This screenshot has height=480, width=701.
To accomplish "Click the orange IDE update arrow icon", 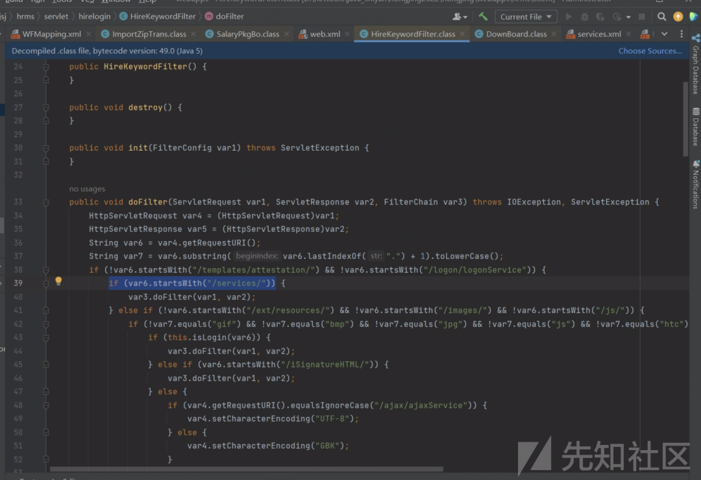I will [x=678, y=16].
